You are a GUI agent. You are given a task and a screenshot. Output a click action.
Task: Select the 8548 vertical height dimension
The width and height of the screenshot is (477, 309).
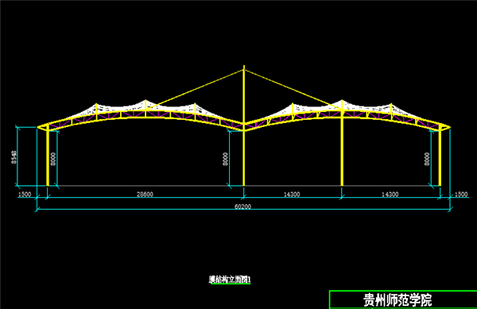coord(14,157)
